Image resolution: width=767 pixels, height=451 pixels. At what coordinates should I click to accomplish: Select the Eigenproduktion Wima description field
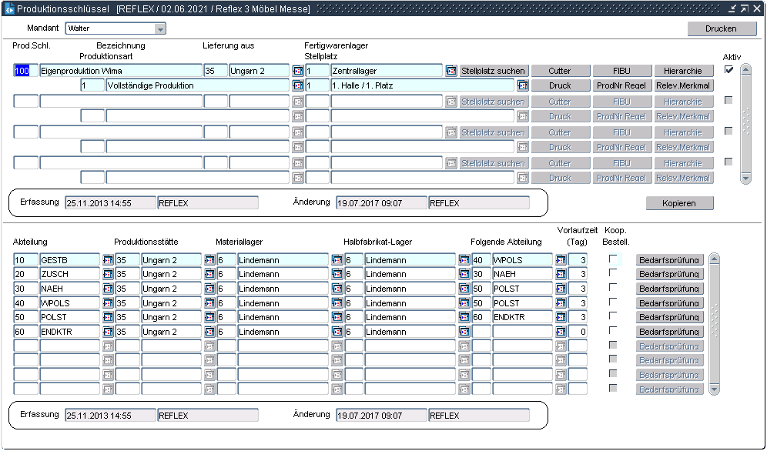119,71
